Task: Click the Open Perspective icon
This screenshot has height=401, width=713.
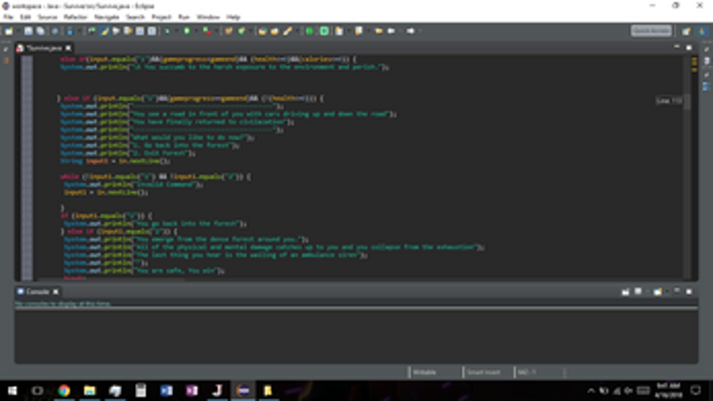Action: (686, 31)
